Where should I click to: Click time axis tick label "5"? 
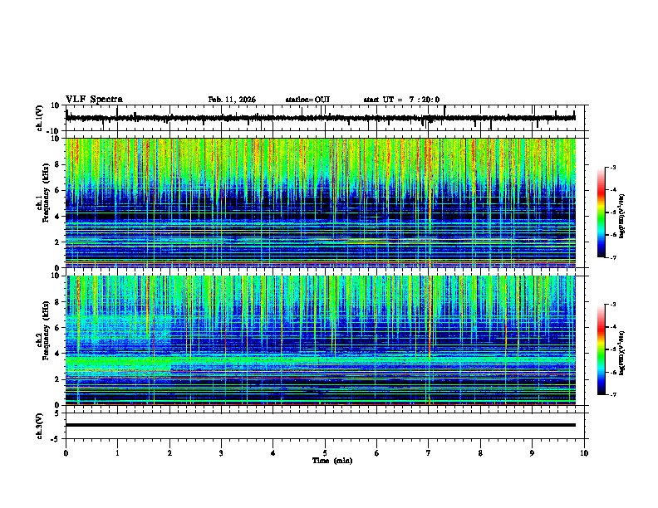tap(325, 453)
